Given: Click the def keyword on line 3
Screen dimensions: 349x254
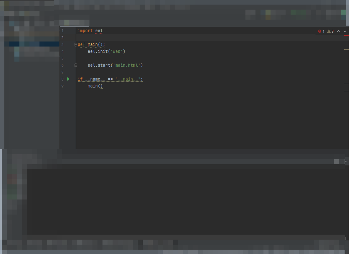Looking at the screenshot, I should [x=81, y=45].
